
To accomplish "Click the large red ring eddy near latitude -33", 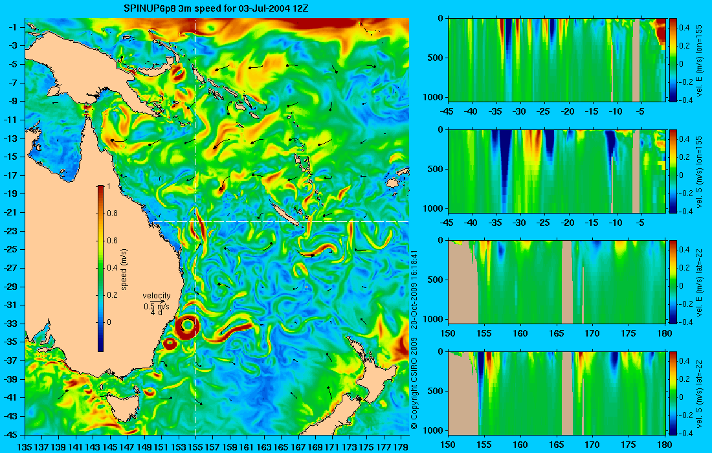I will pyautogui.click(x=188, y=326).
